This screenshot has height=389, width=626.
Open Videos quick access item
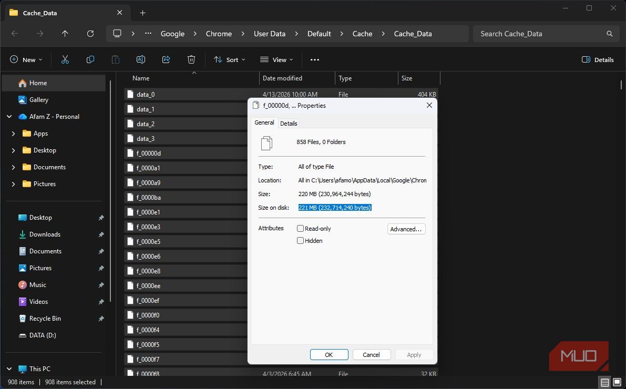pyautogui.click(x=38, y=302)
